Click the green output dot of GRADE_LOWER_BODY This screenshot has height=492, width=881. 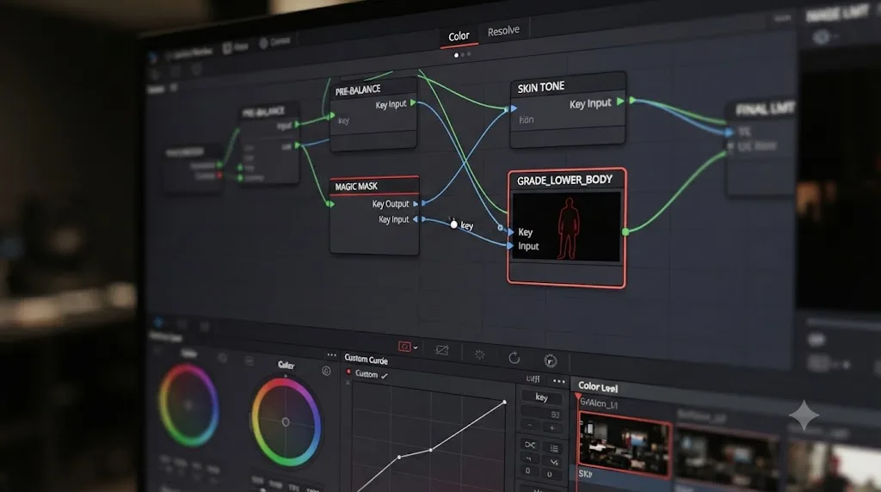pos(625,231)
